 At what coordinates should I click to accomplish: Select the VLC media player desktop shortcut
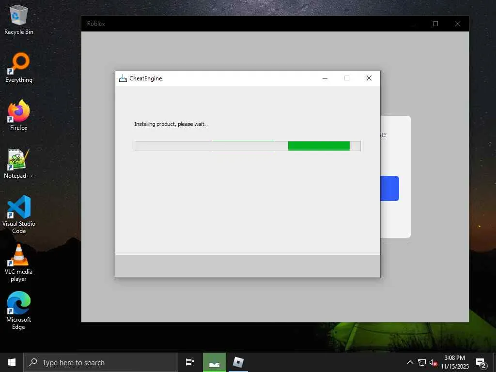[19, 263]
